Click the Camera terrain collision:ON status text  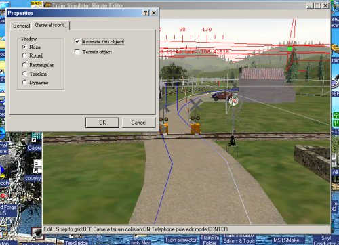click(x=121, y=229)
